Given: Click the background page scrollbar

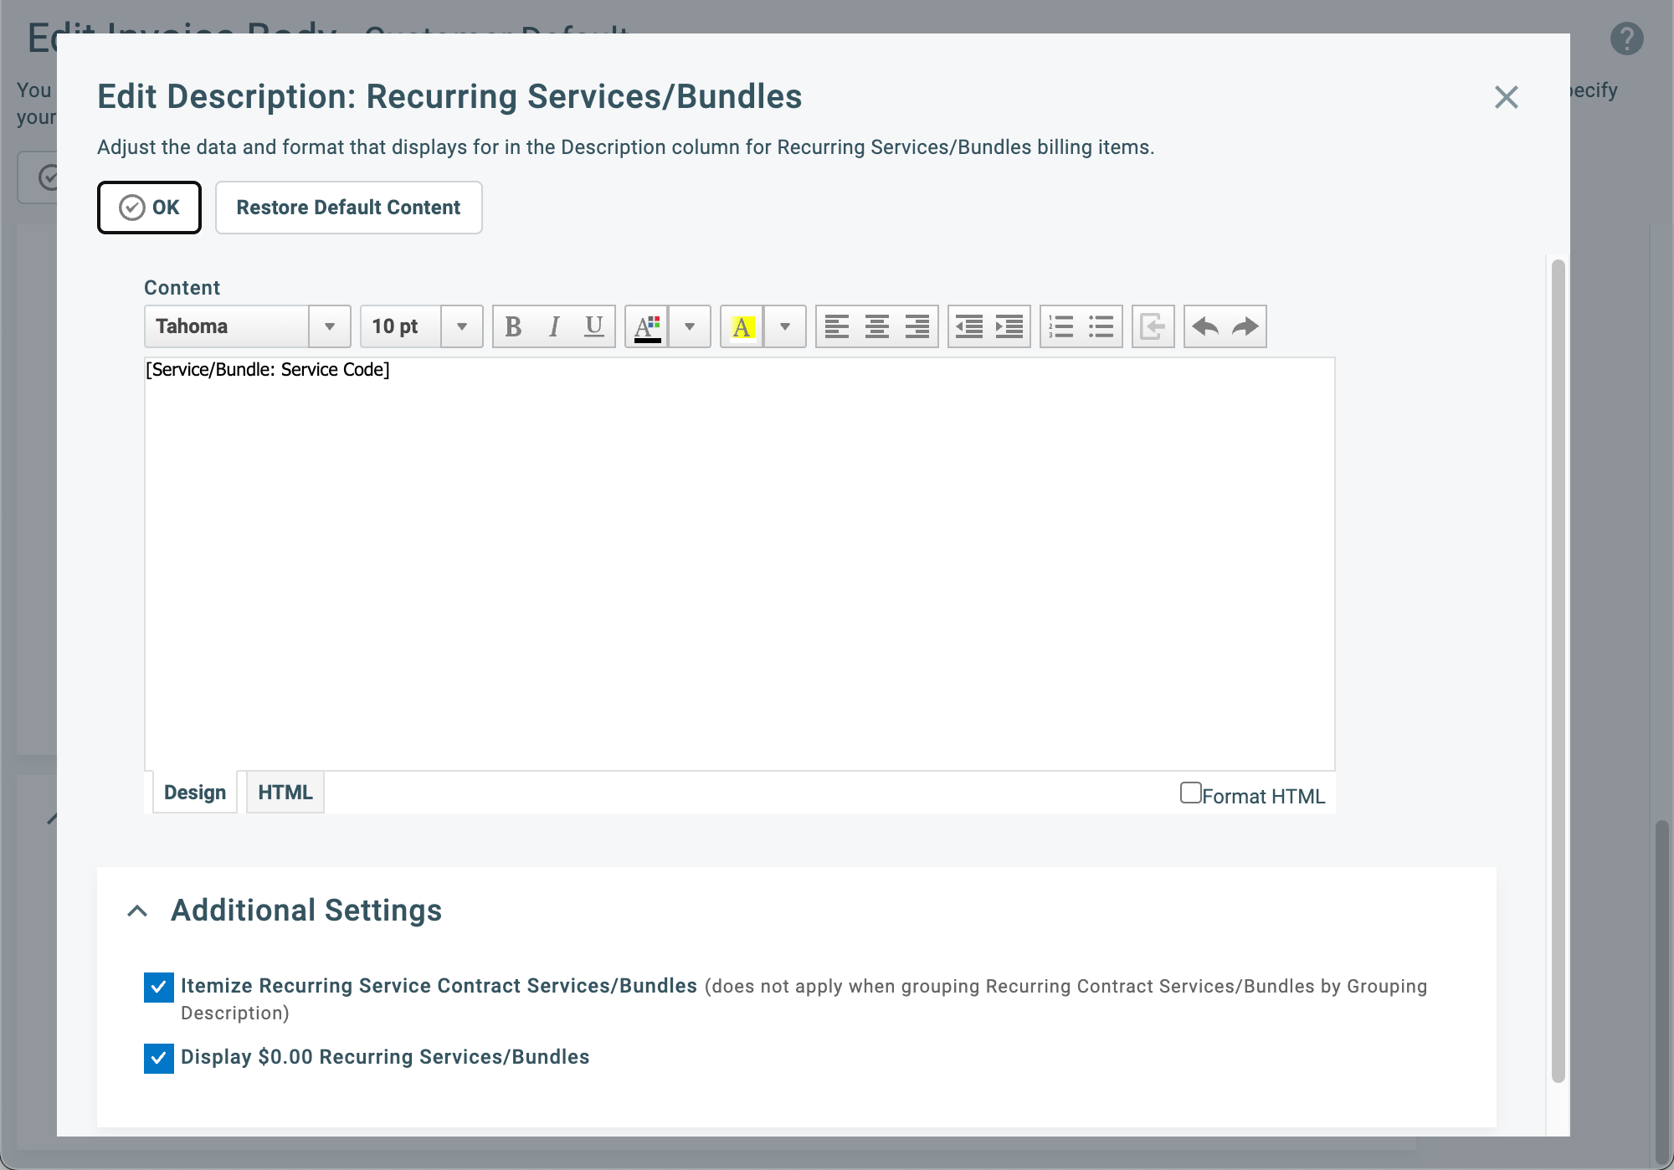Looking at the screenshot, I should (1661, 992).
